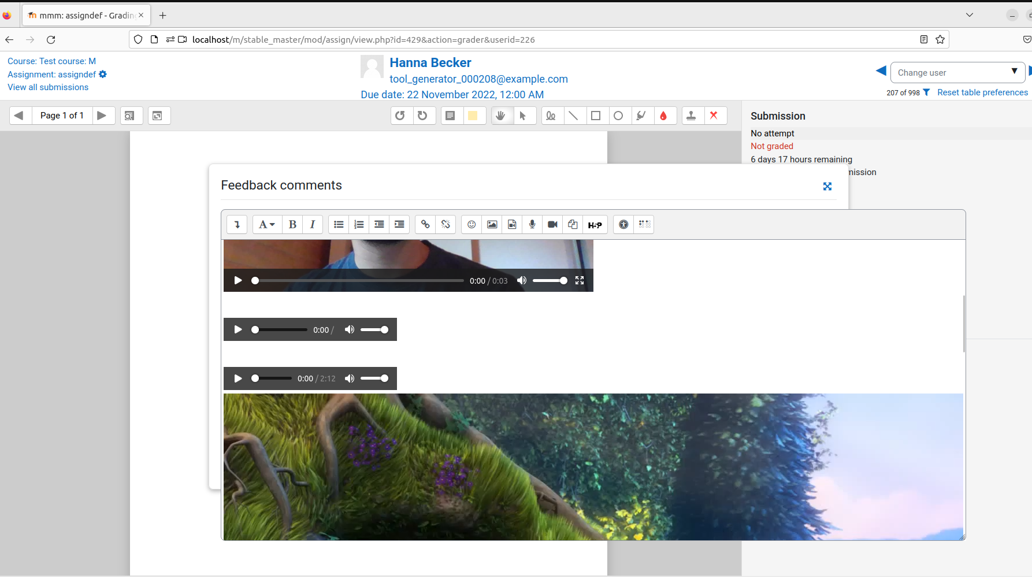Open assignment settings gear icon
This screenshot has width=1032, height=579.
(x=103, y=74)
